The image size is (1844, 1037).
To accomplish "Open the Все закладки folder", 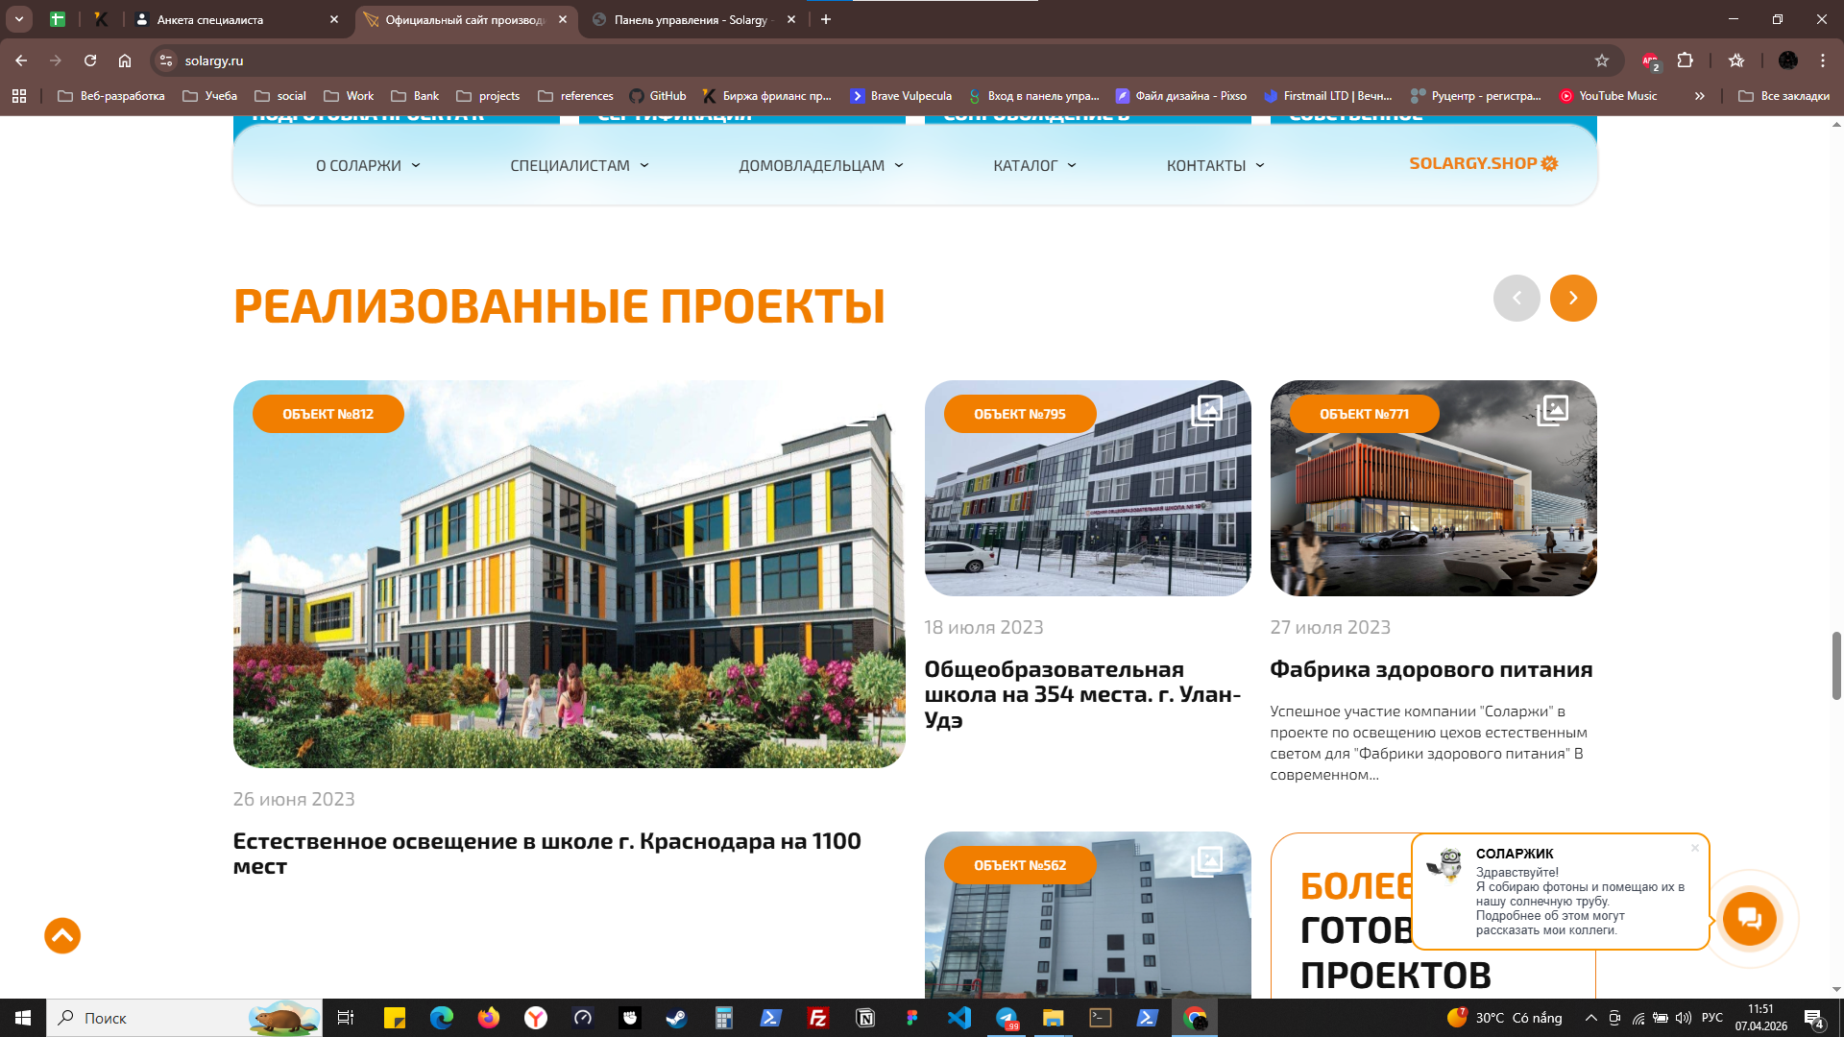I will coord(1784,96).
